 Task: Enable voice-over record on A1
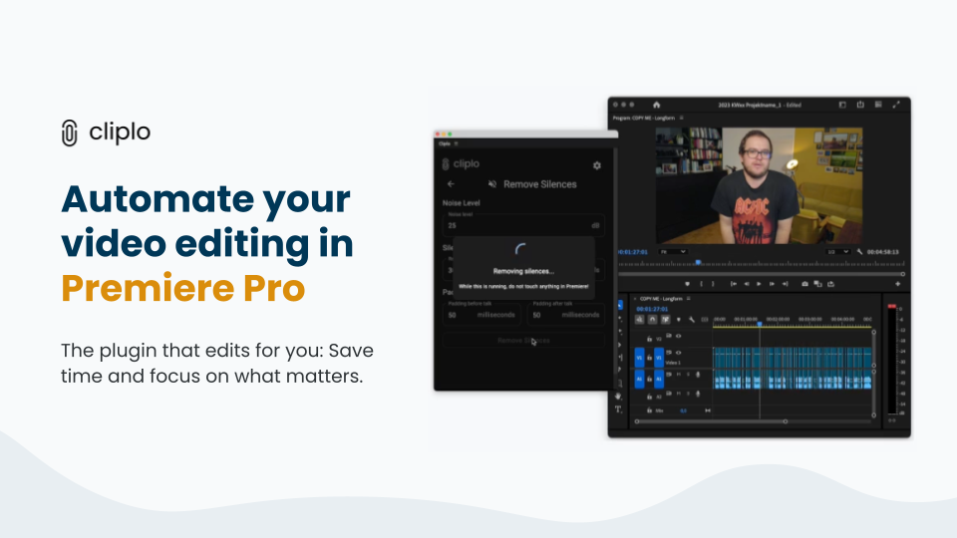[x=698, y=375]
